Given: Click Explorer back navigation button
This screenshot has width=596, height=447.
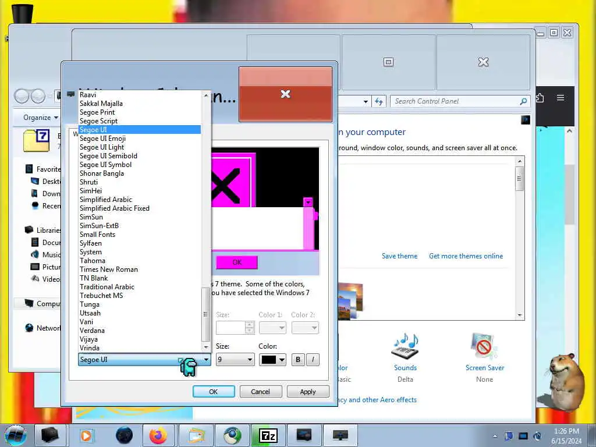Looking at the screenshot, I should tap(22, 96).
